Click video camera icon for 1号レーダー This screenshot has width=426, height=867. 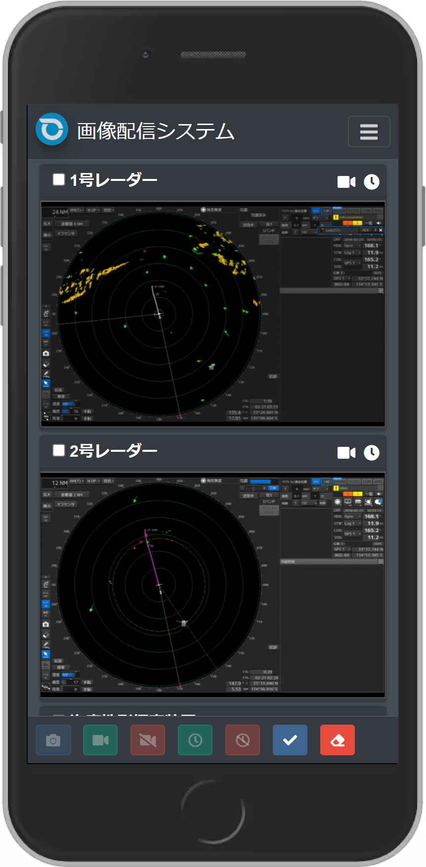346,182
